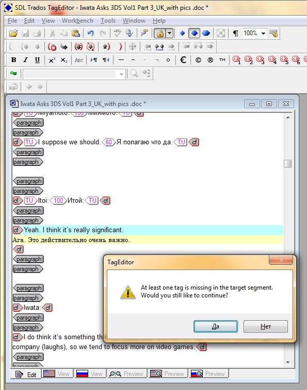Toggle the show paragraph marks ¶ icon

click(235, 33)
